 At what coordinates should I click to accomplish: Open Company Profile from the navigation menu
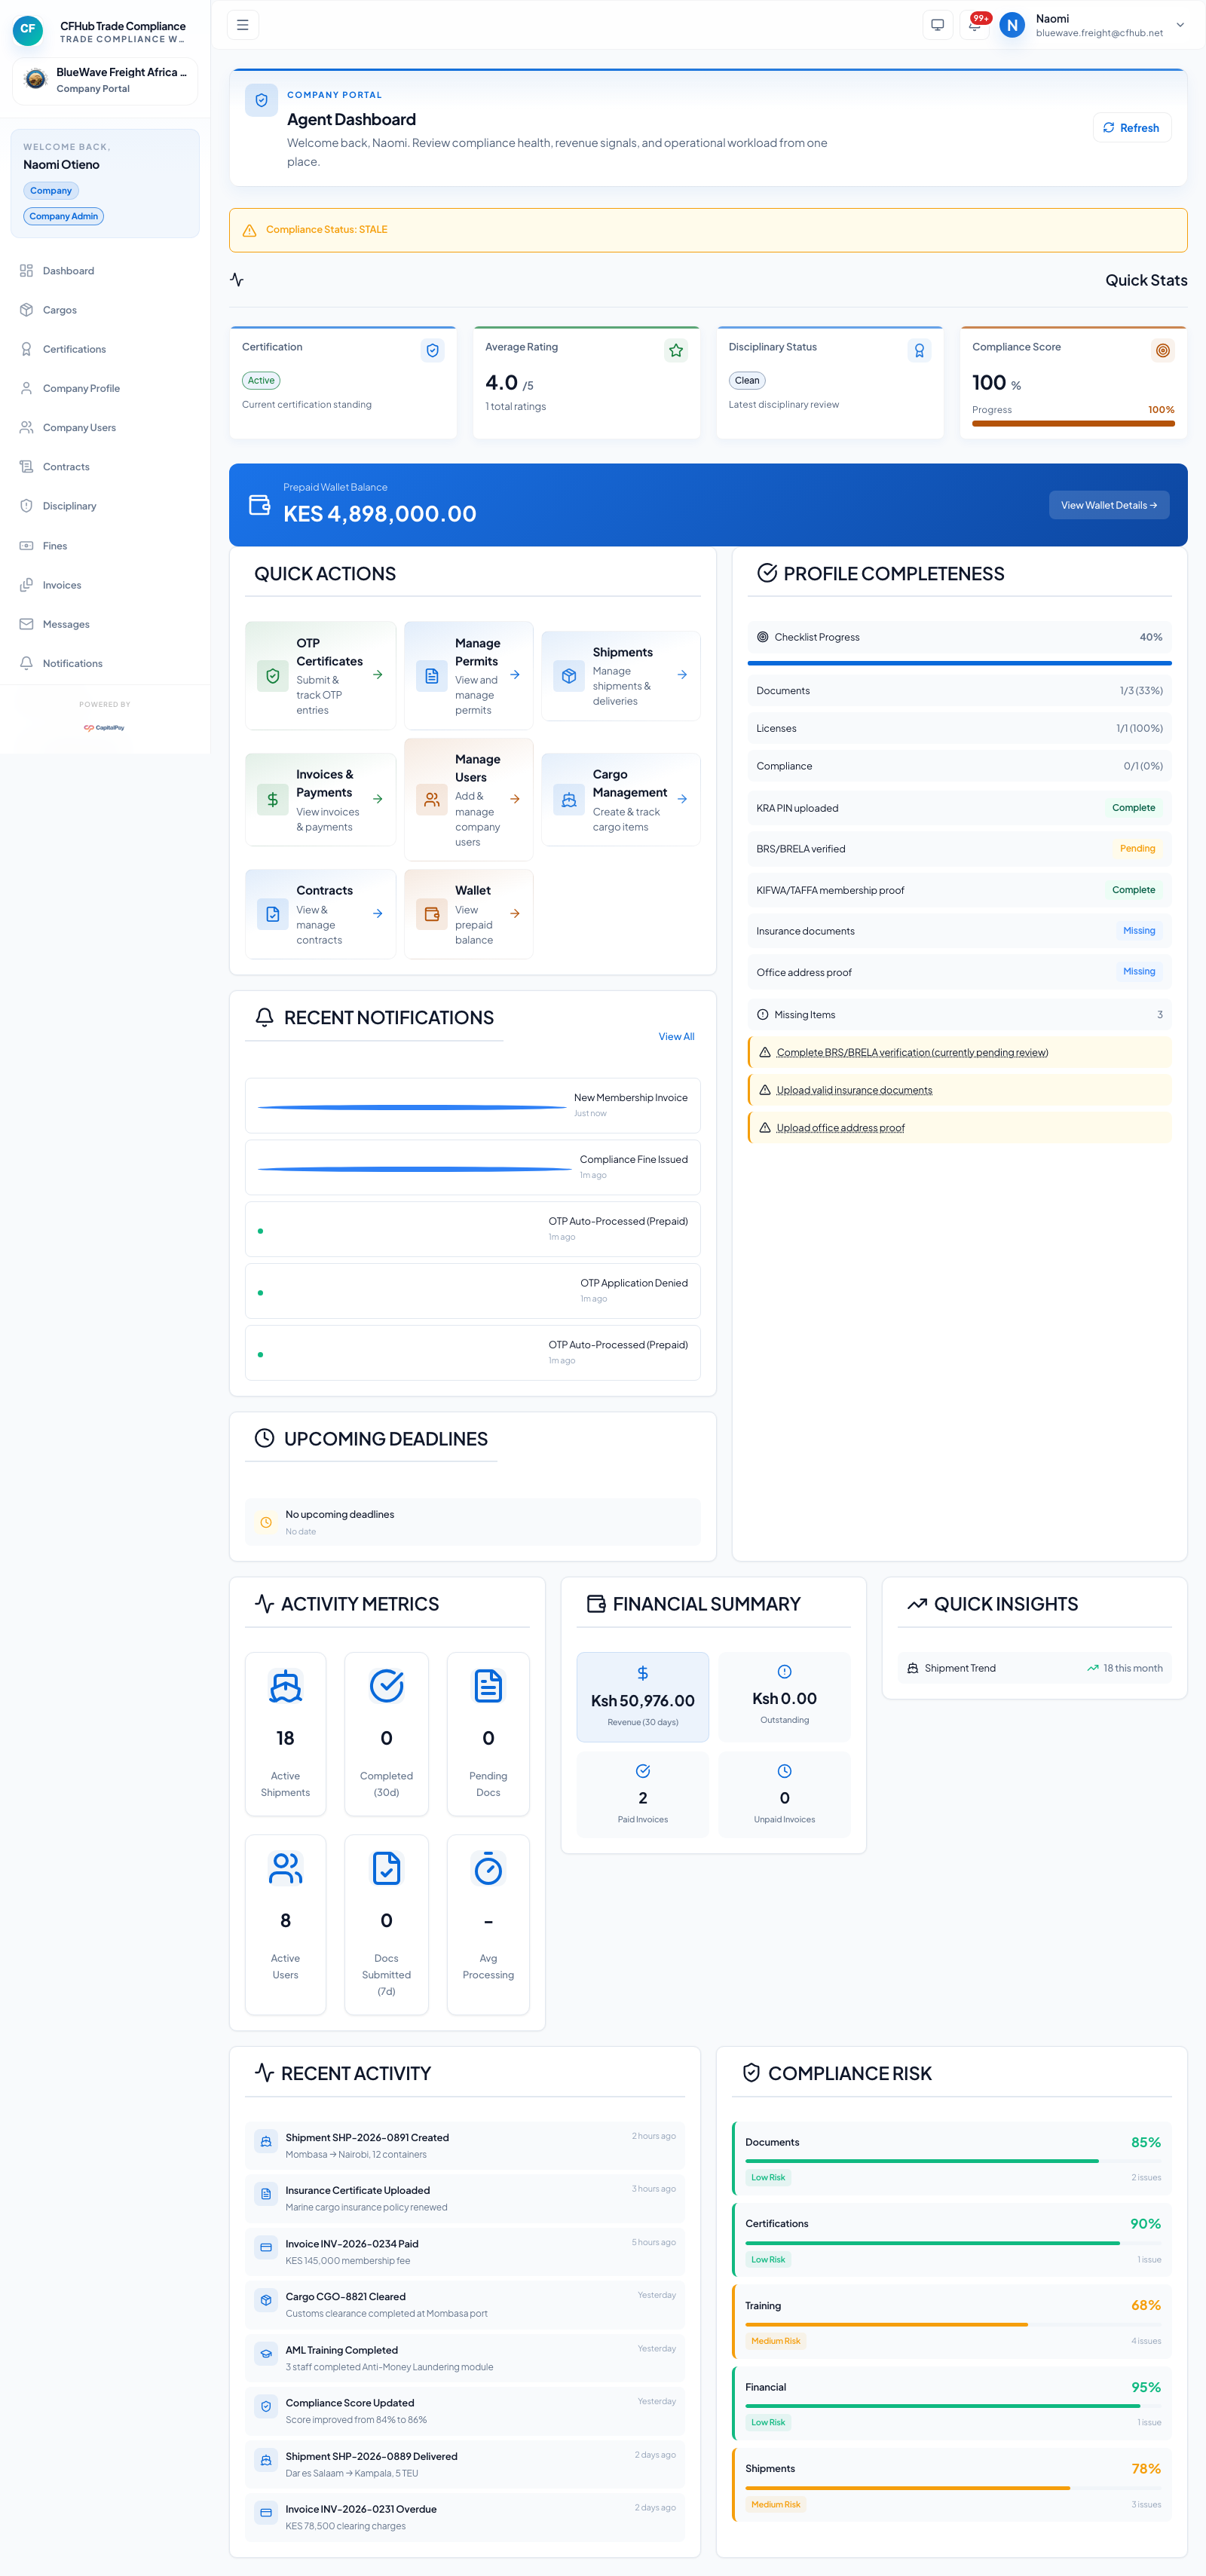pos(80,388)
